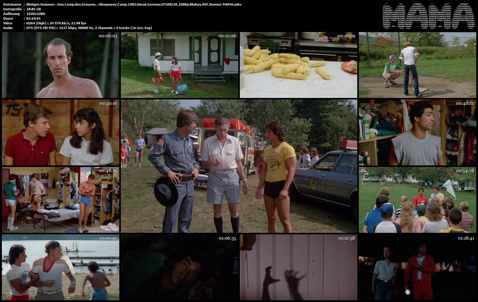Click the 00:18:09 timestamp
Image resolution: width=478 pixels, height=302 pixels.
point(346,36)
